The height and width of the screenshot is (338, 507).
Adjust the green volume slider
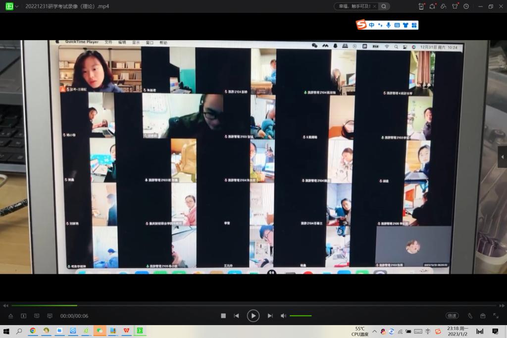[301, 316]
